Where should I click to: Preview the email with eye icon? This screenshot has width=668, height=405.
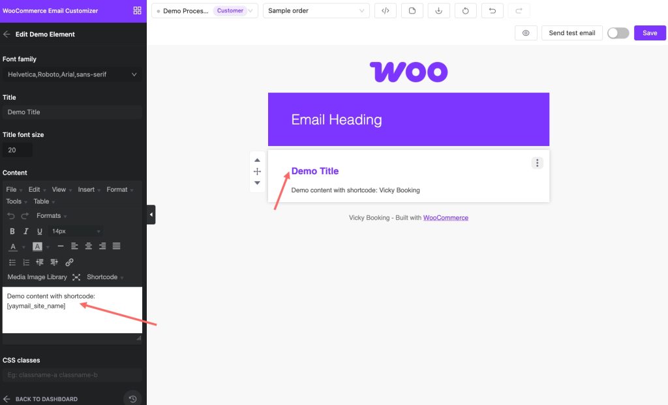526,33
